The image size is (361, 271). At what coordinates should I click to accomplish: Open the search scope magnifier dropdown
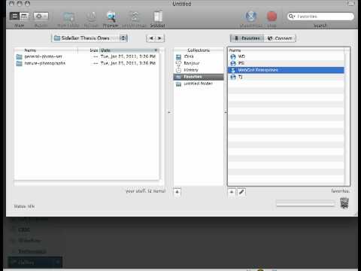[x=292, y=17]
